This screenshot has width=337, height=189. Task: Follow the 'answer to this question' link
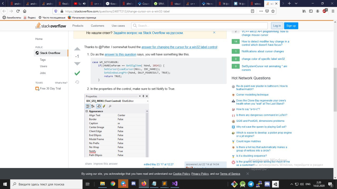click(120, 54)
